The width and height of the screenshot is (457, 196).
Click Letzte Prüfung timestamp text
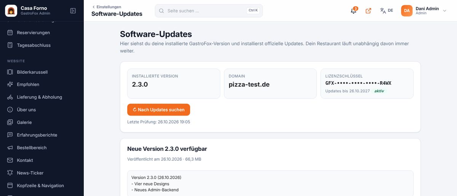(x=158, y=122)
